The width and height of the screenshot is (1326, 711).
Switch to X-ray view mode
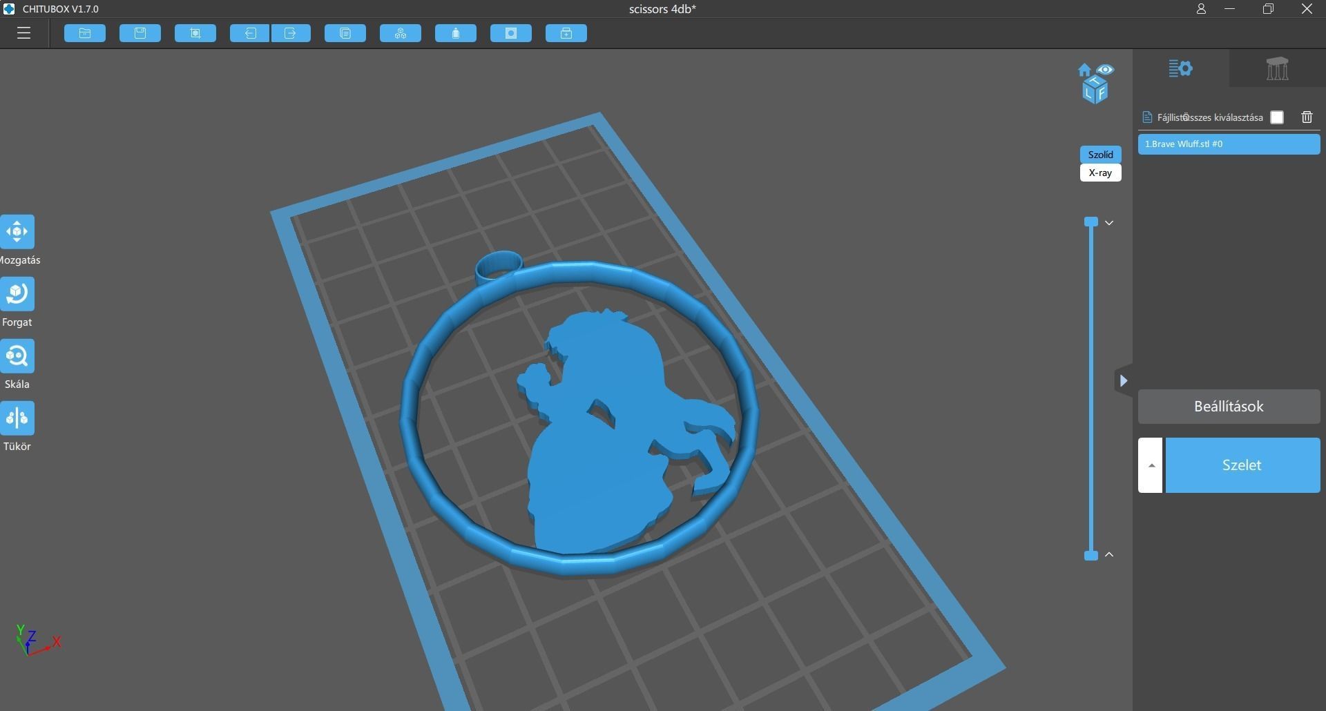1100,173
